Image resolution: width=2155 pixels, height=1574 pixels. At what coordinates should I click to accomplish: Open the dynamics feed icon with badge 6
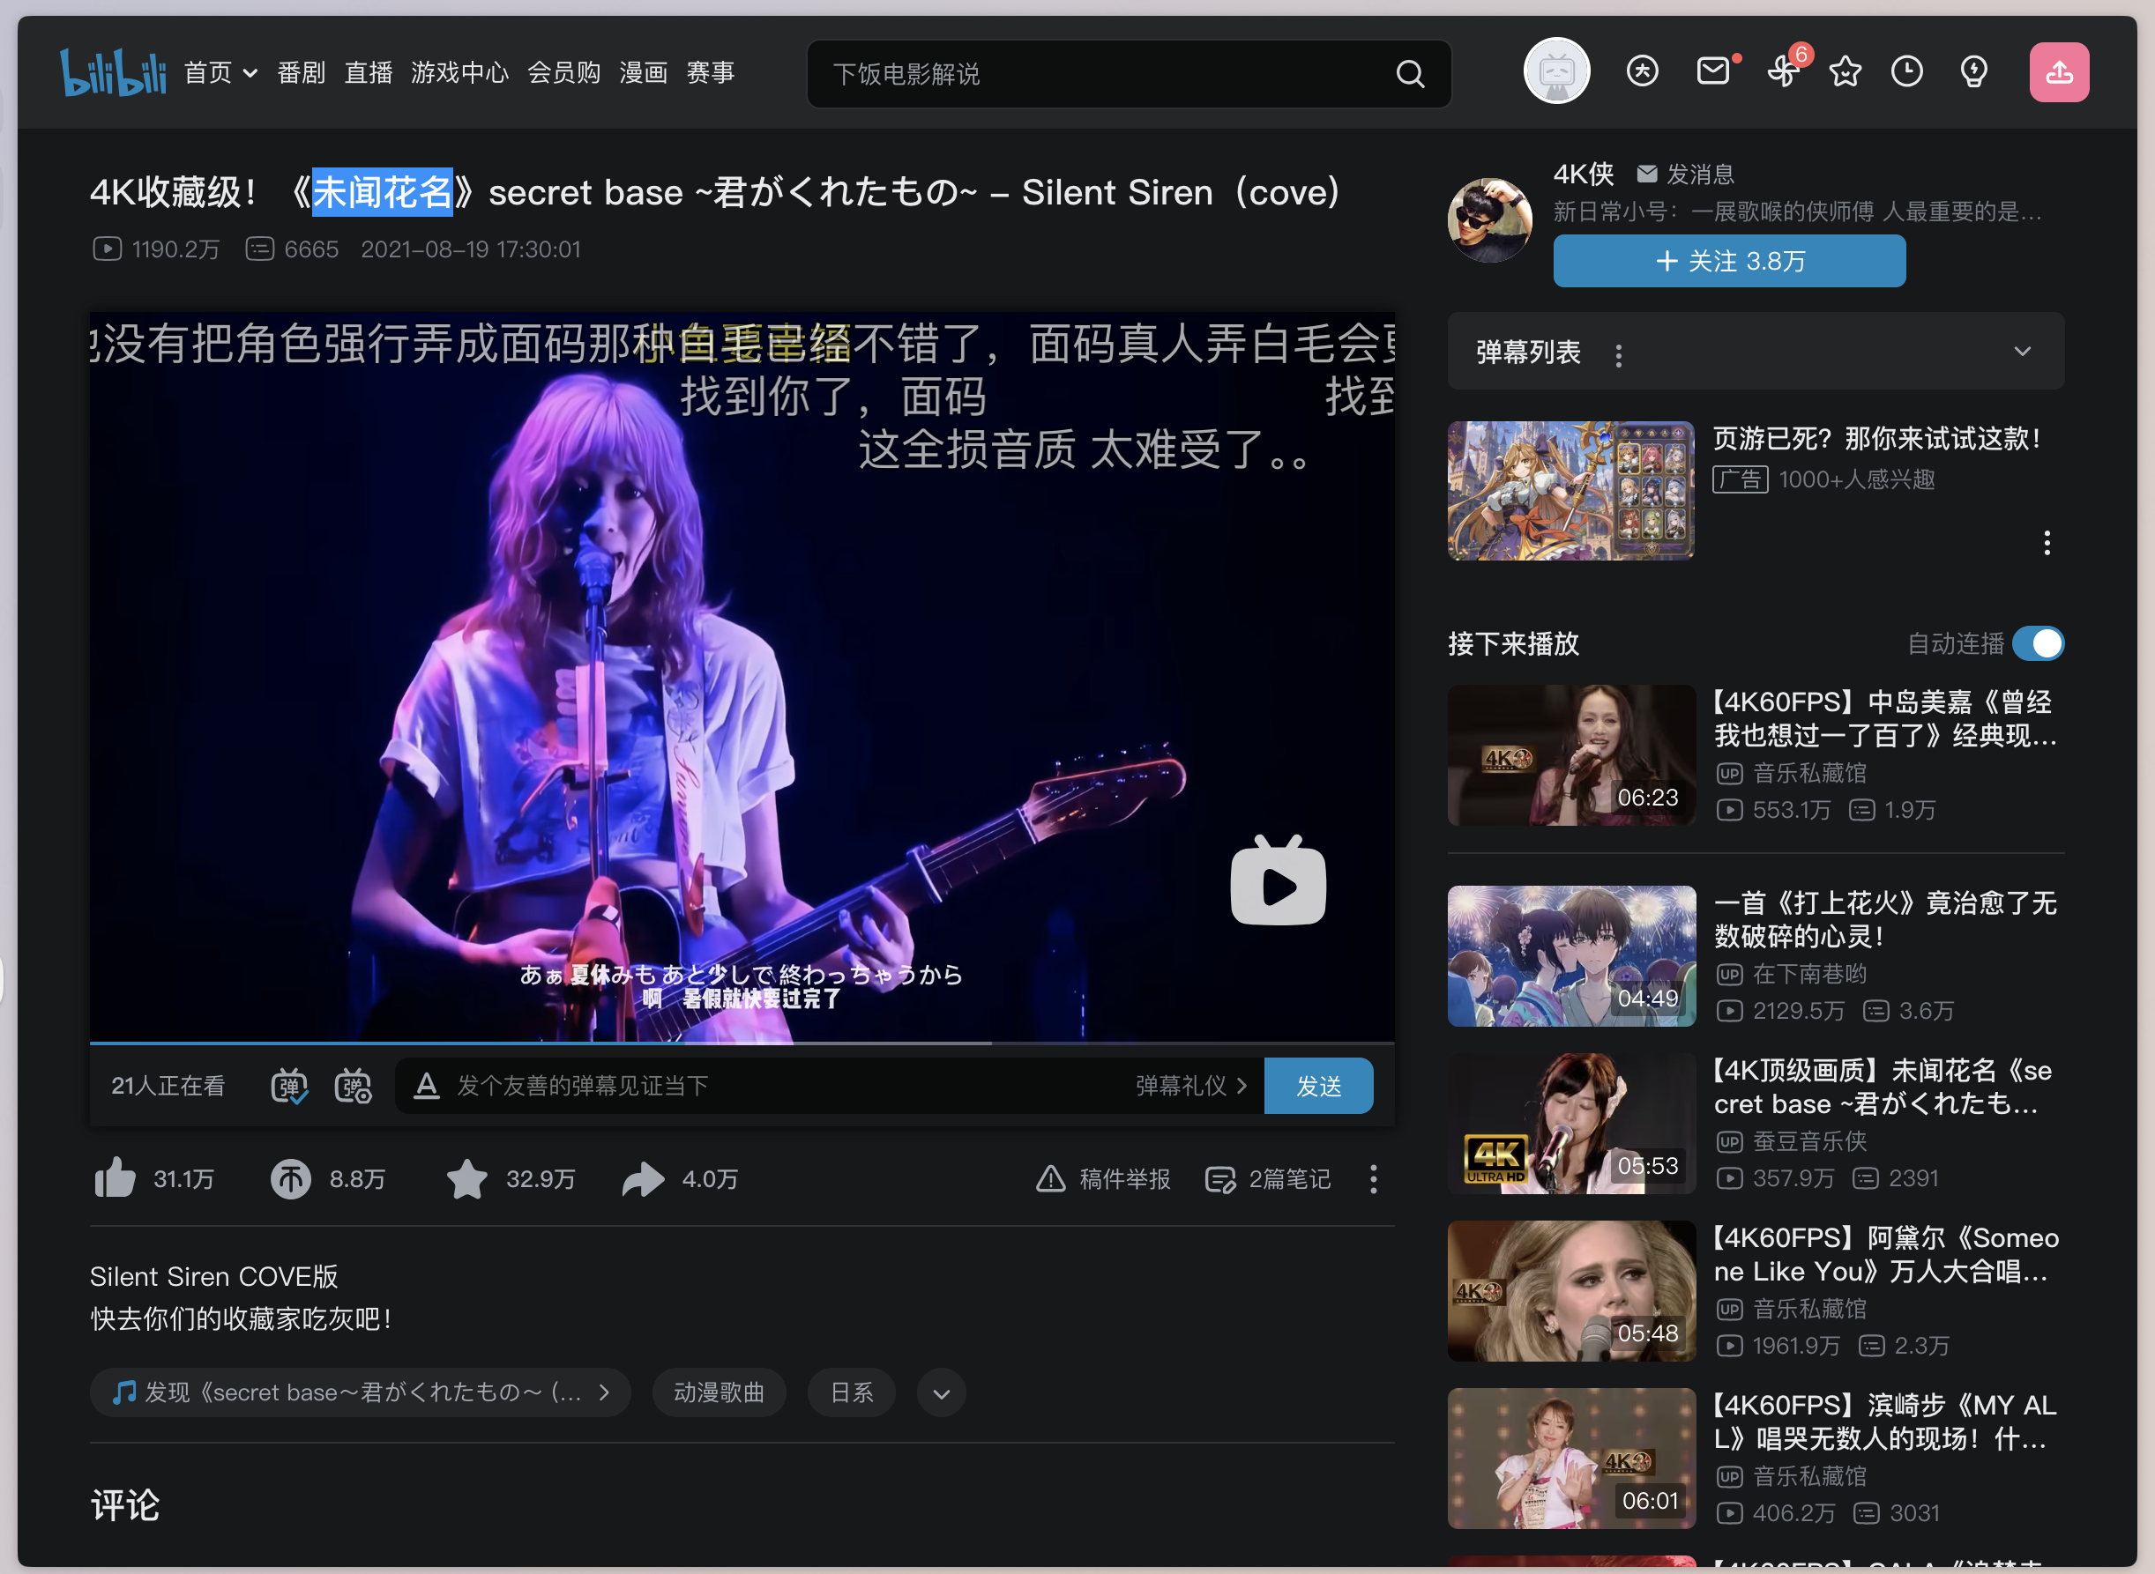pos(1782,71)
